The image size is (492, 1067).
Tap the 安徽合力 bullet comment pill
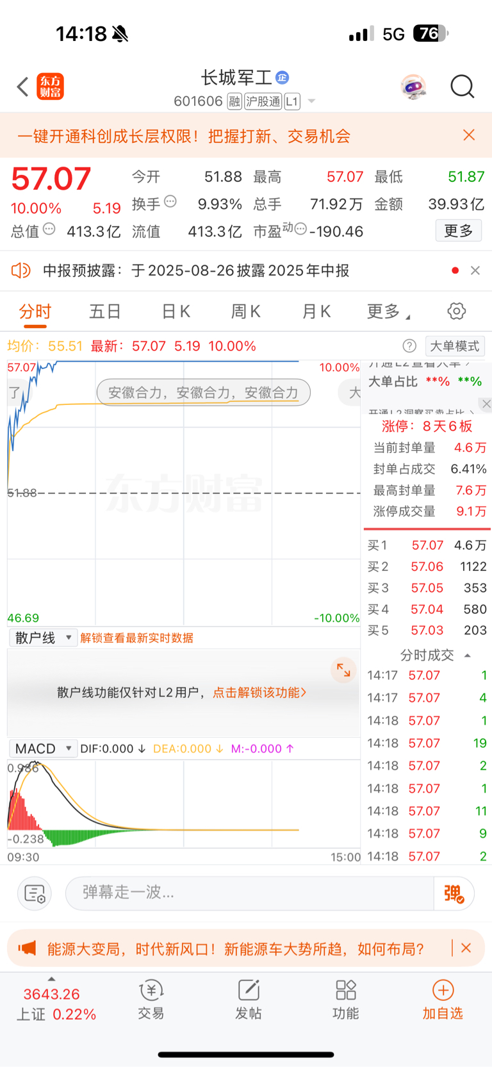pyautogui.click(x=203, y=393)
